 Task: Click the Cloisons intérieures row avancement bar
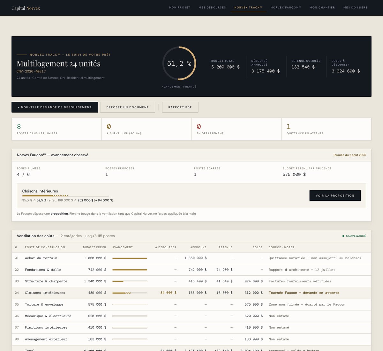pyautogui.click(x=130, y=293)
